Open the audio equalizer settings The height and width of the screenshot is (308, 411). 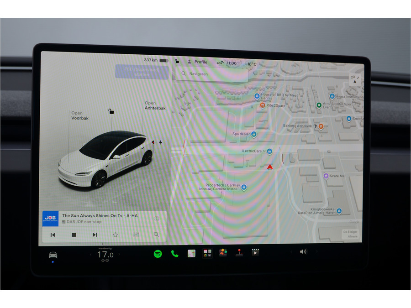click(136, 235)
